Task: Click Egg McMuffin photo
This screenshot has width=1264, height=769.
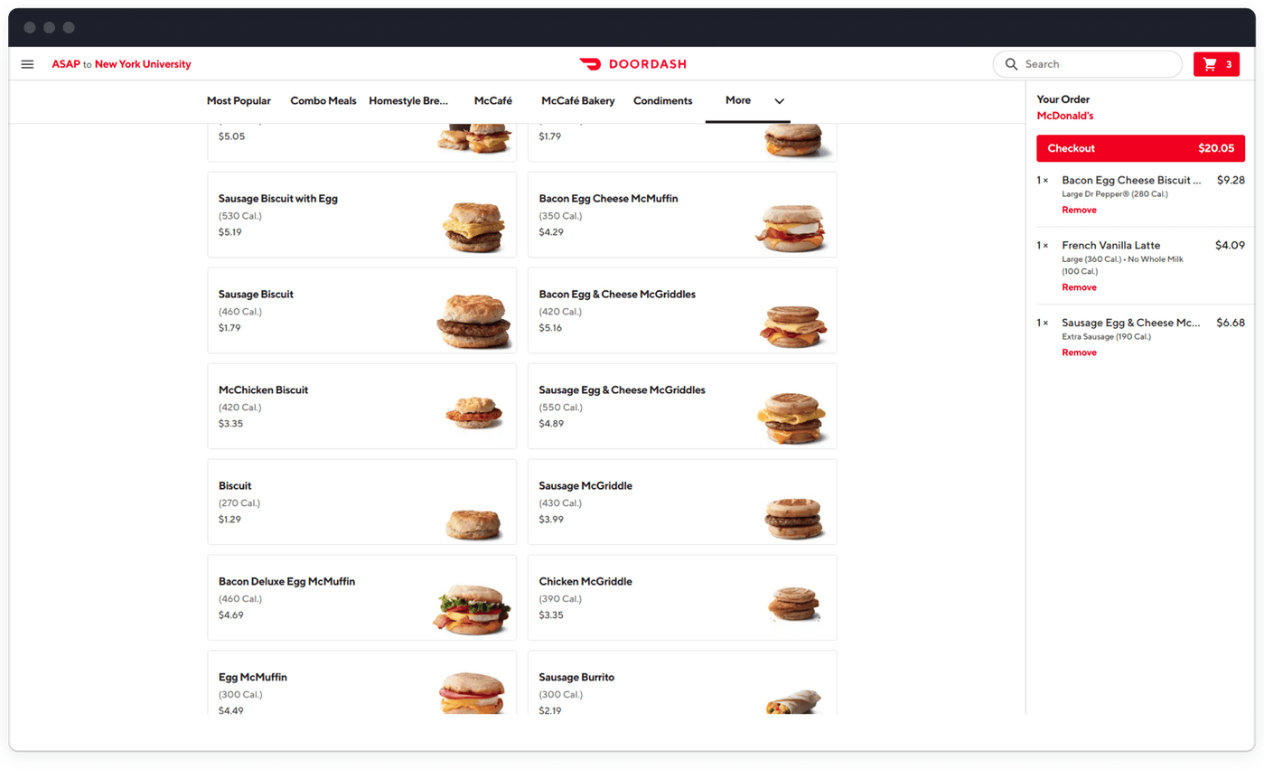Action: (472, 694)
